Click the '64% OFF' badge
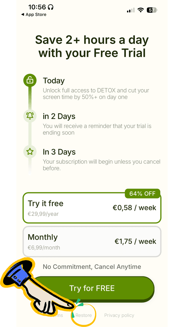 [x=142, y=193]
